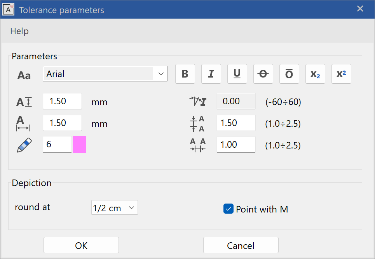
Task: Apply superscript formatting button
Action: pos(341,74)
